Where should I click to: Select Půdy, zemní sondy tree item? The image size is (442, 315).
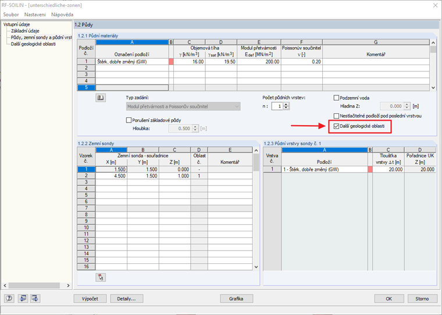41,37
